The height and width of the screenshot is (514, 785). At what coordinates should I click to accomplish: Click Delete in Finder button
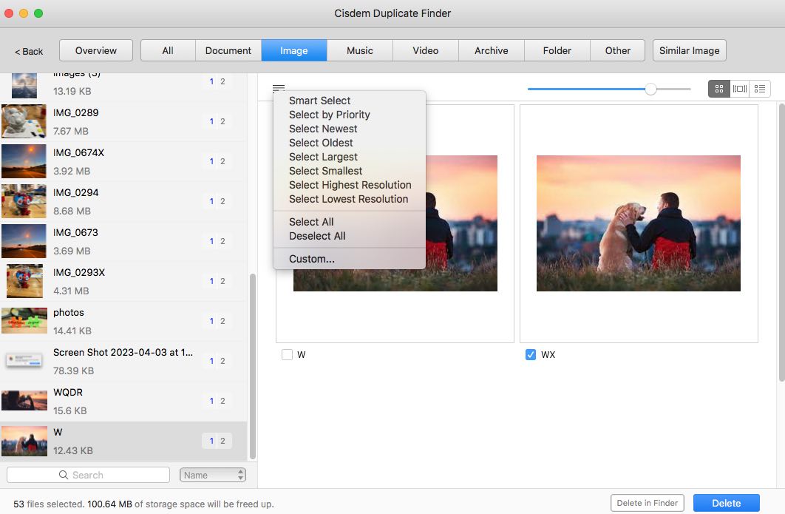647,502
